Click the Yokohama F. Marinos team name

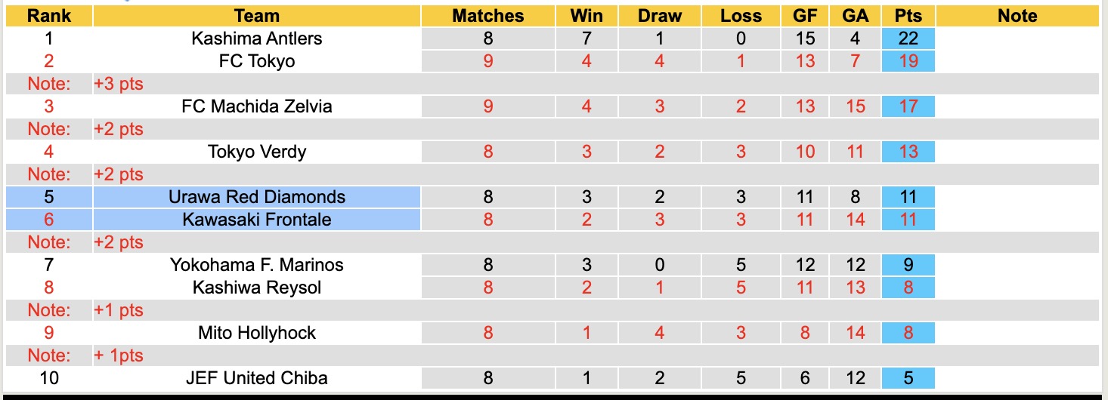[x=257, y=265]
